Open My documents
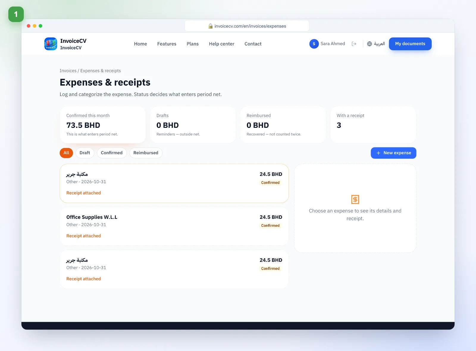This screenshot has width=476, height=351. [410, 44]
